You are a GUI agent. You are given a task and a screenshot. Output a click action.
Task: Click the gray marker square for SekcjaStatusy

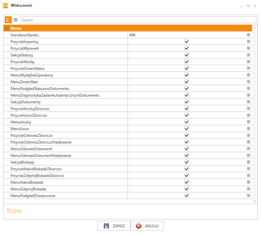249,55
